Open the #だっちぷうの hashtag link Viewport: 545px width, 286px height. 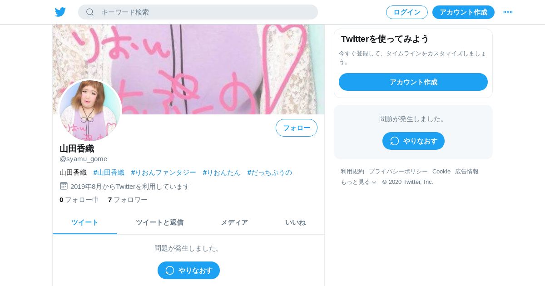[270, 173]
